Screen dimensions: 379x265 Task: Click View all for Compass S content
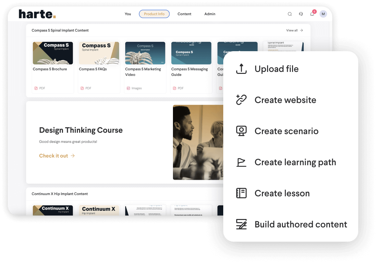click(x=294, y=30)
